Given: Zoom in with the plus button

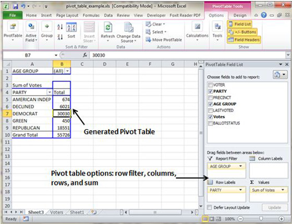Looking at the screenshot, I should 282,219.
